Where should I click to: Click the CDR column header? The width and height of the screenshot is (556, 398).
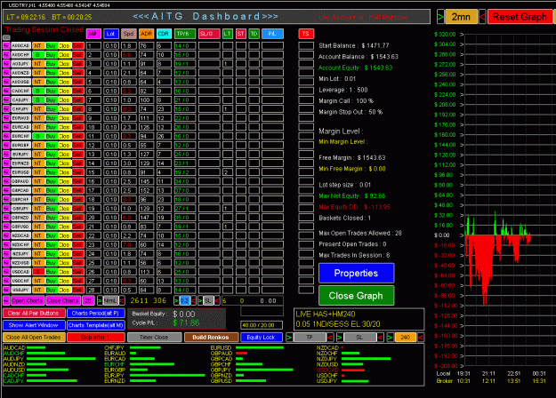(x=164, y=34)
